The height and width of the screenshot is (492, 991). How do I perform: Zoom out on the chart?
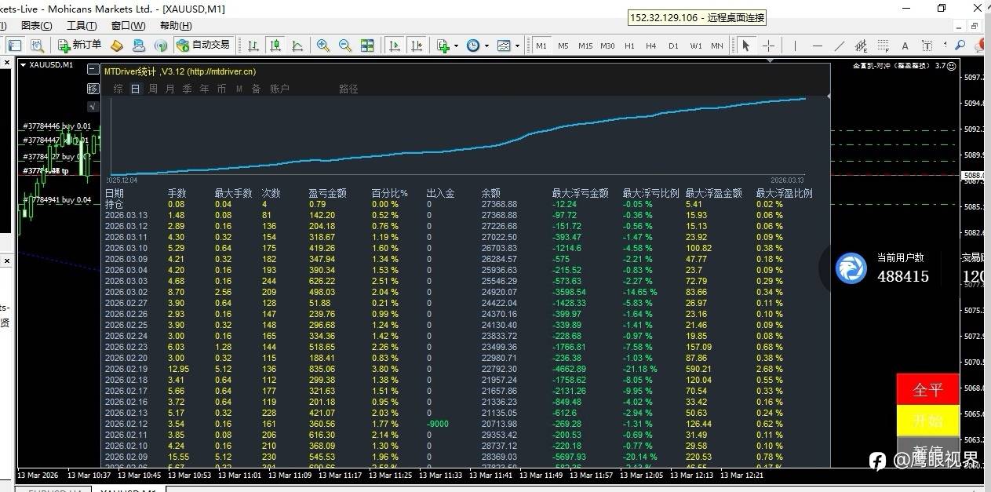click(344, 46)
